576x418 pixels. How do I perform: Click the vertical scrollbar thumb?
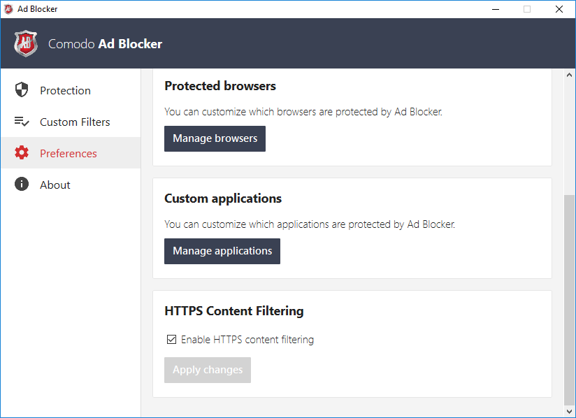click(569, 301)
